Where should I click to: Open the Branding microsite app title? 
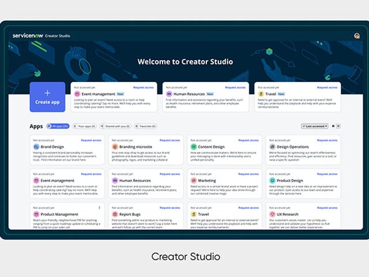(135, 147)
